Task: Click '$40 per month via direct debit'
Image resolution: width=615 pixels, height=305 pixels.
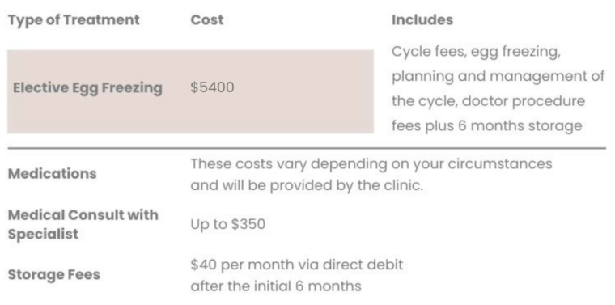Action: point(297,265)
